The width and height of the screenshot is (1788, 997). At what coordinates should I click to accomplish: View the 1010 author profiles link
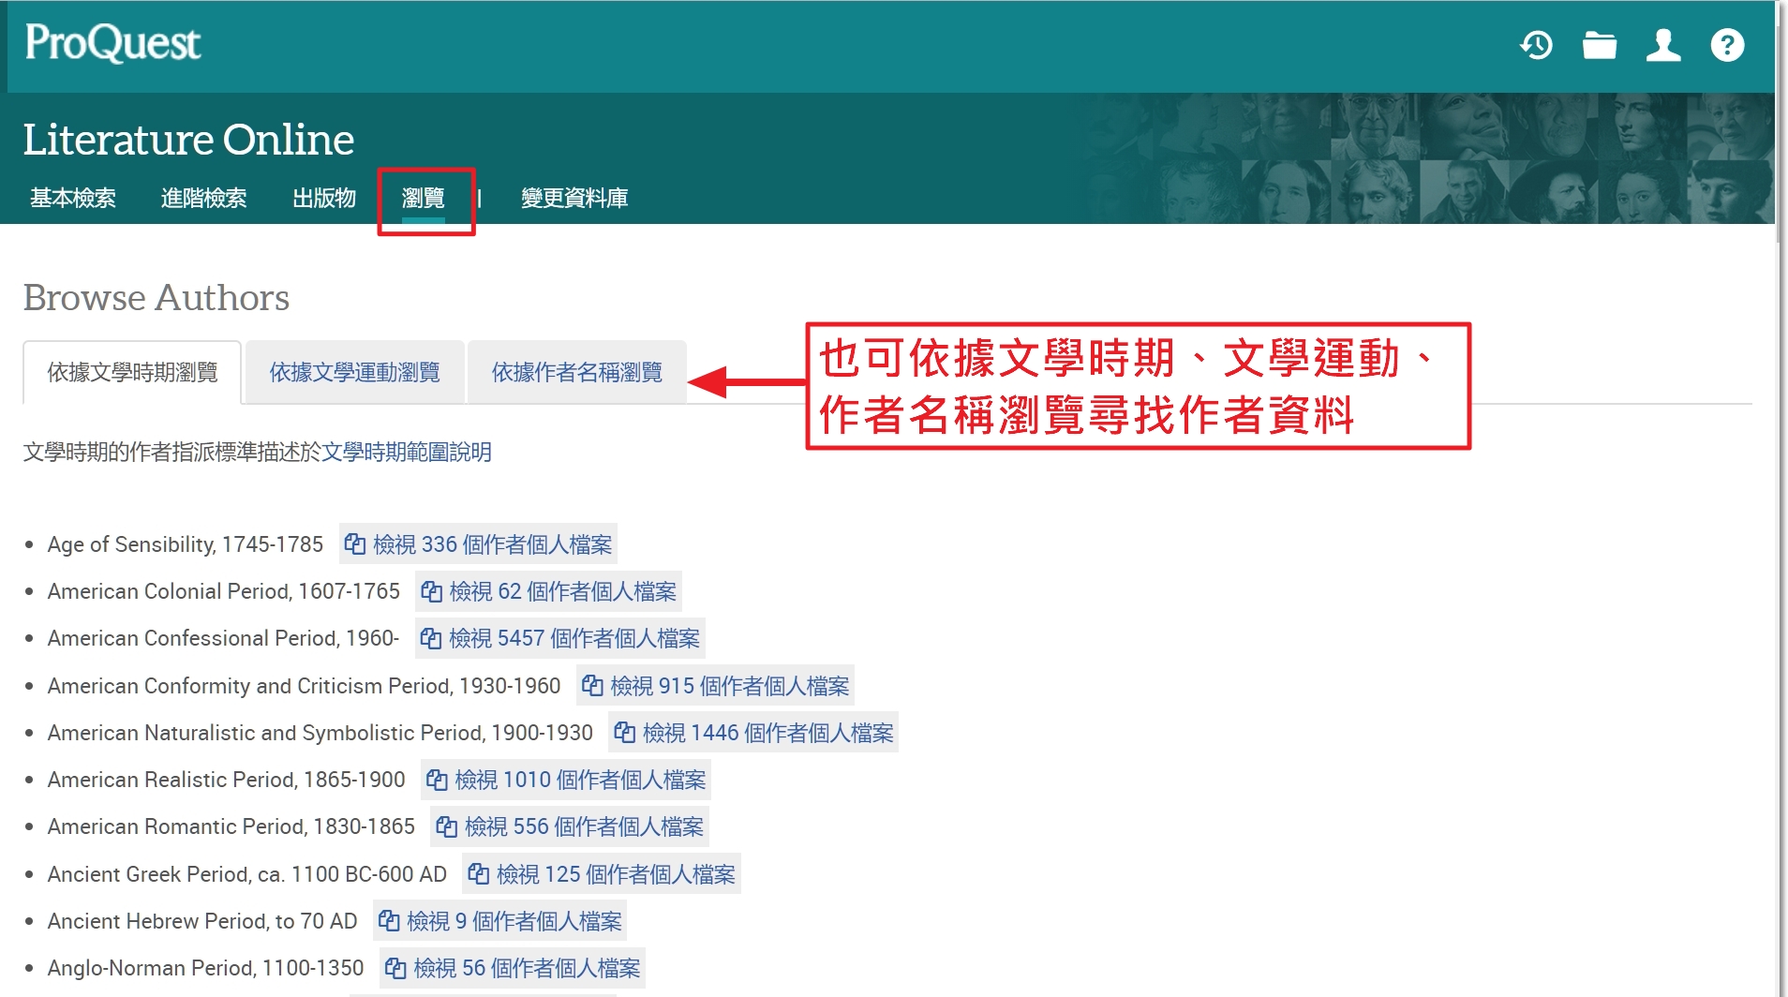point(566,780)
